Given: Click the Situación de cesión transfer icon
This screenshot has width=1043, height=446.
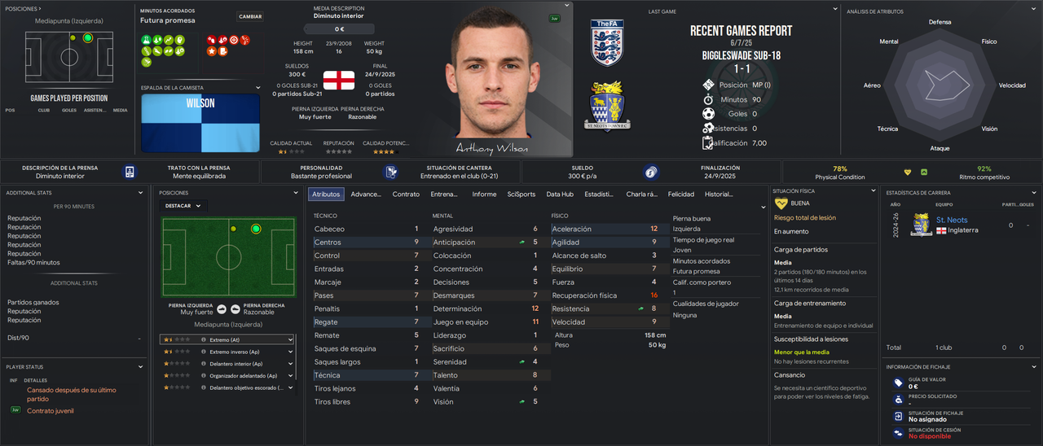Looking at the screenshot, I should pos(898,433).
